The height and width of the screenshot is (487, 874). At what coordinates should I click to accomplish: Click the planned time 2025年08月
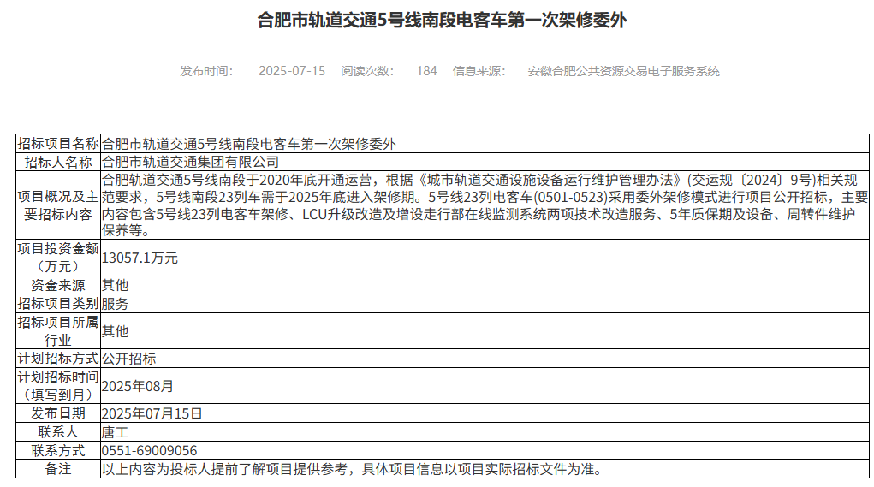pyautogui.click(x=137, y=386)
